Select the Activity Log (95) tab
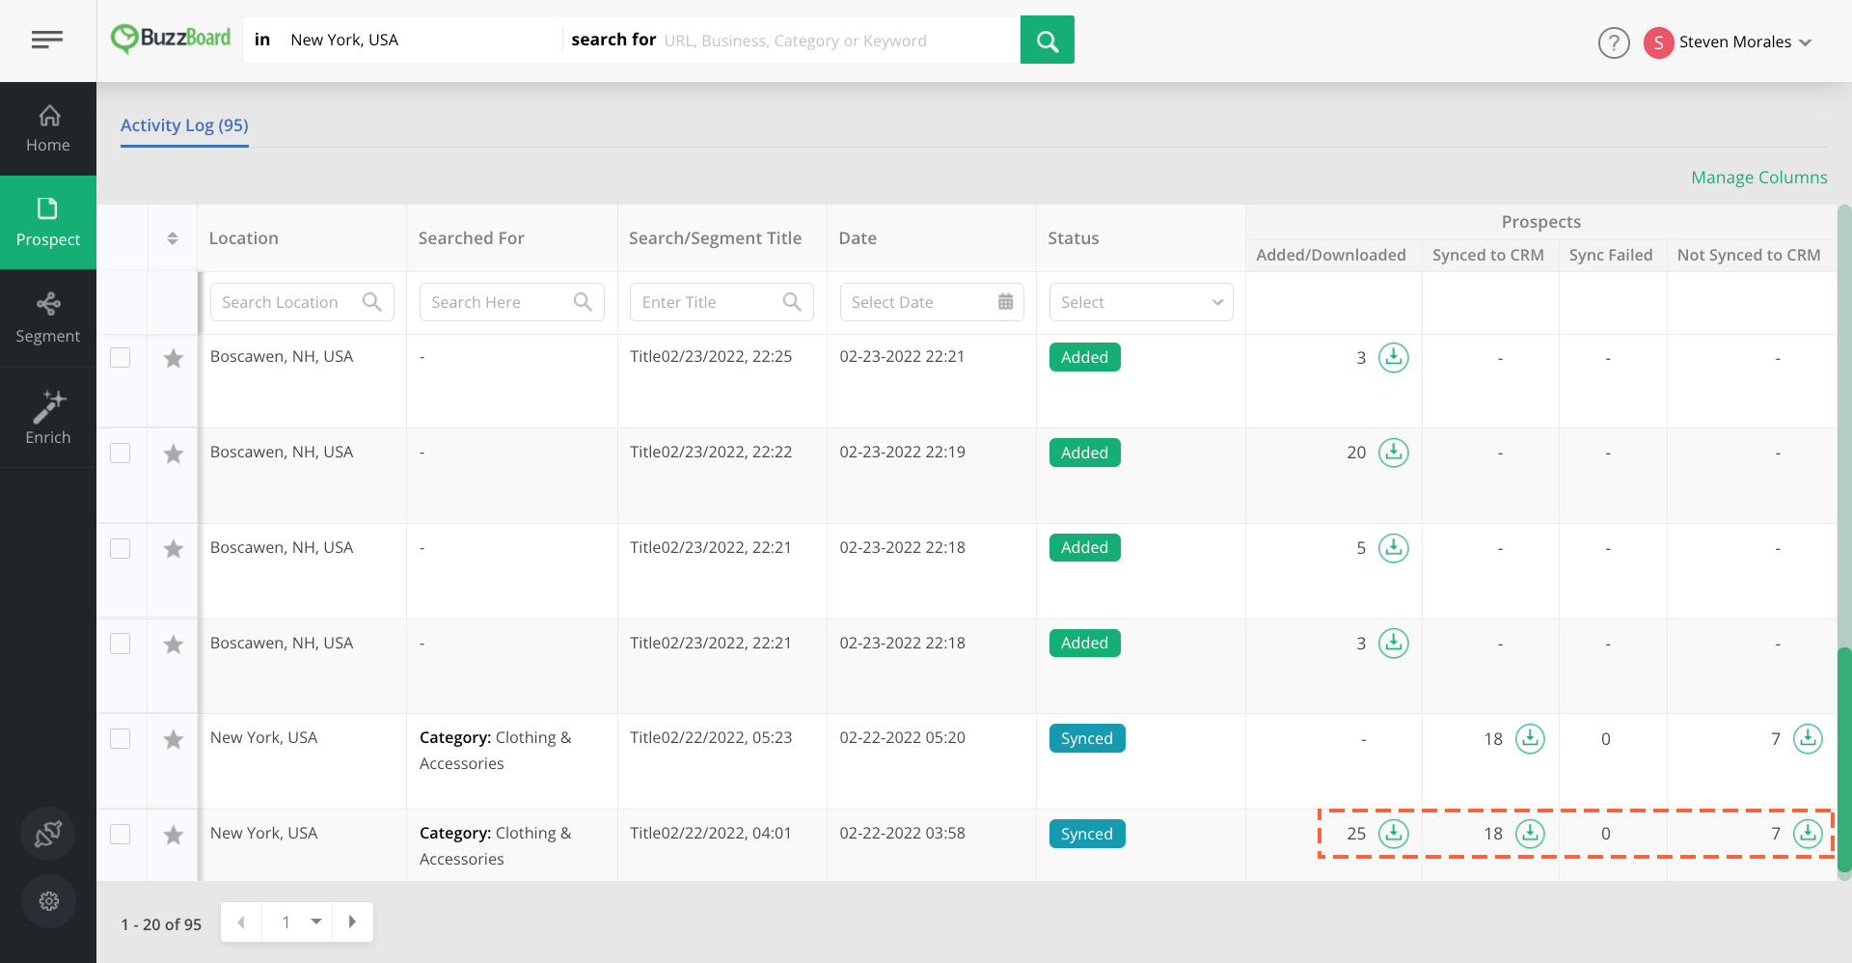The image size is (1852, 963). 184,125
